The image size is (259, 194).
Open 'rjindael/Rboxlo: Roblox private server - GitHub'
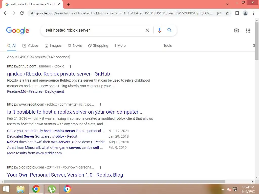coord(58,74)
